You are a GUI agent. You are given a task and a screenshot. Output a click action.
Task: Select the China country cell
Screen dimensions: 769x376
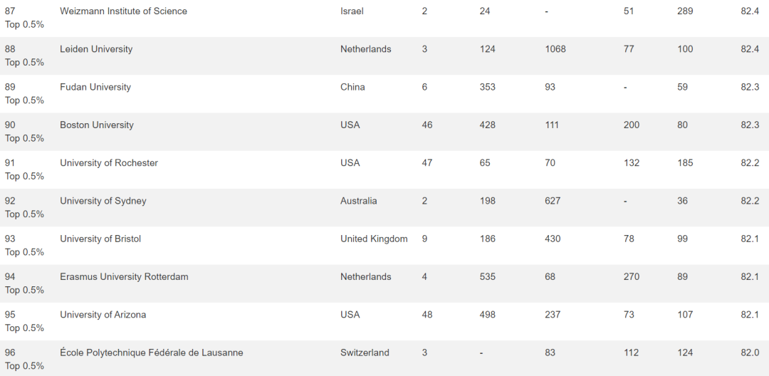point(352,87)
